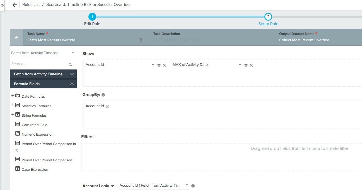Expand the Fetch from Activity Timeline section
The height and width of the screenshot is (190, 362).
43,74
